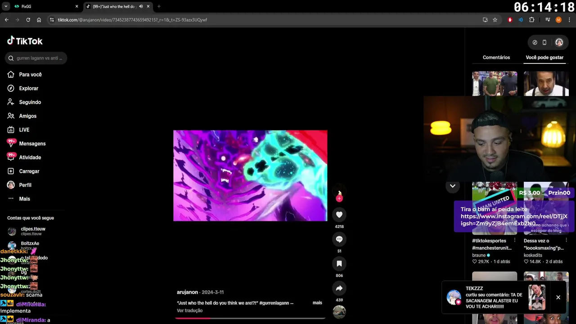Viewport: 576px width, 324px height.
Task: Go to next video with down chevron
Action: point(453,186)
